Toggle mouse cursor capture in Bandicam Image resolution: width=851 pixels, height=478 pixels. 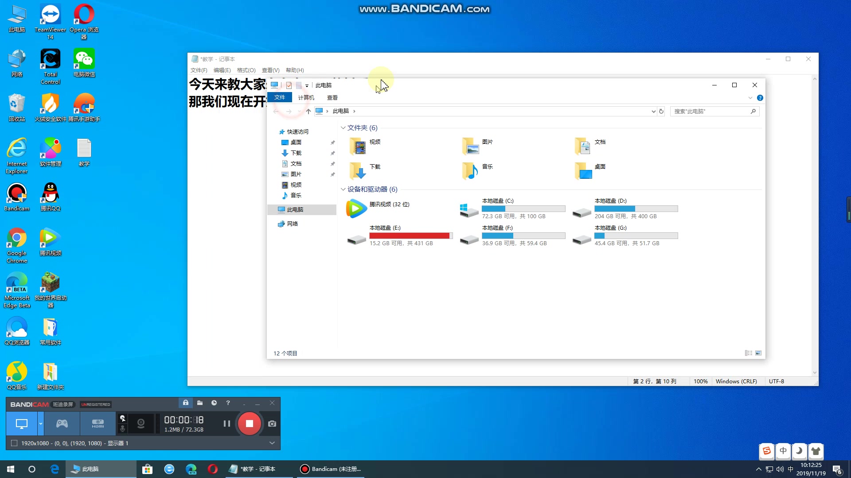(x=123, y=418)
